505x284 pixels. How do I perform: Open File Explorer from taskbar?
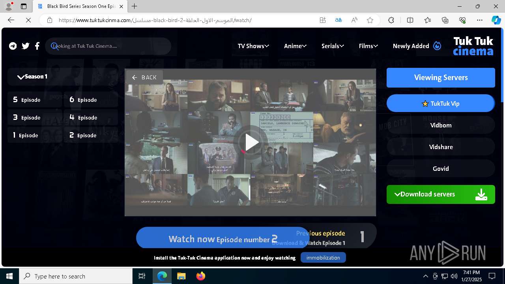[x=181, y=276]
